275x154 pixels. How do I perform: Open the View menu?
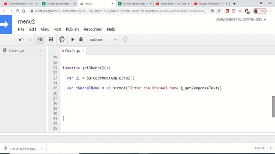[x=45, y=30]
